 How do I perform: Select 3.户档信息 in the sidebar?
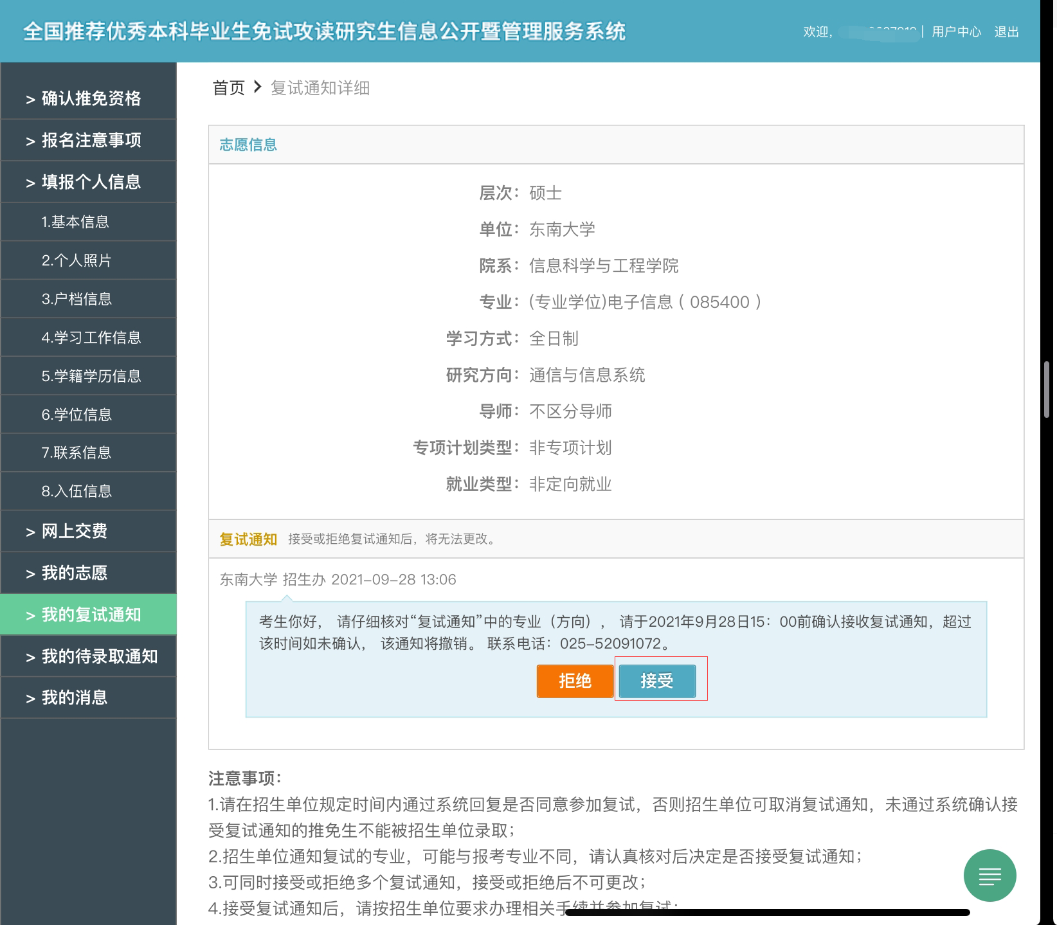click(x=77, y=299)
